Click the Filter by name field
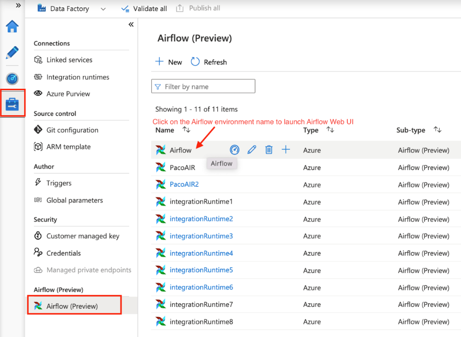Screen dimensions: 461x337 (203, 86)
